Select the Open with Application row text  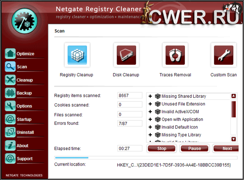(182, 119)
